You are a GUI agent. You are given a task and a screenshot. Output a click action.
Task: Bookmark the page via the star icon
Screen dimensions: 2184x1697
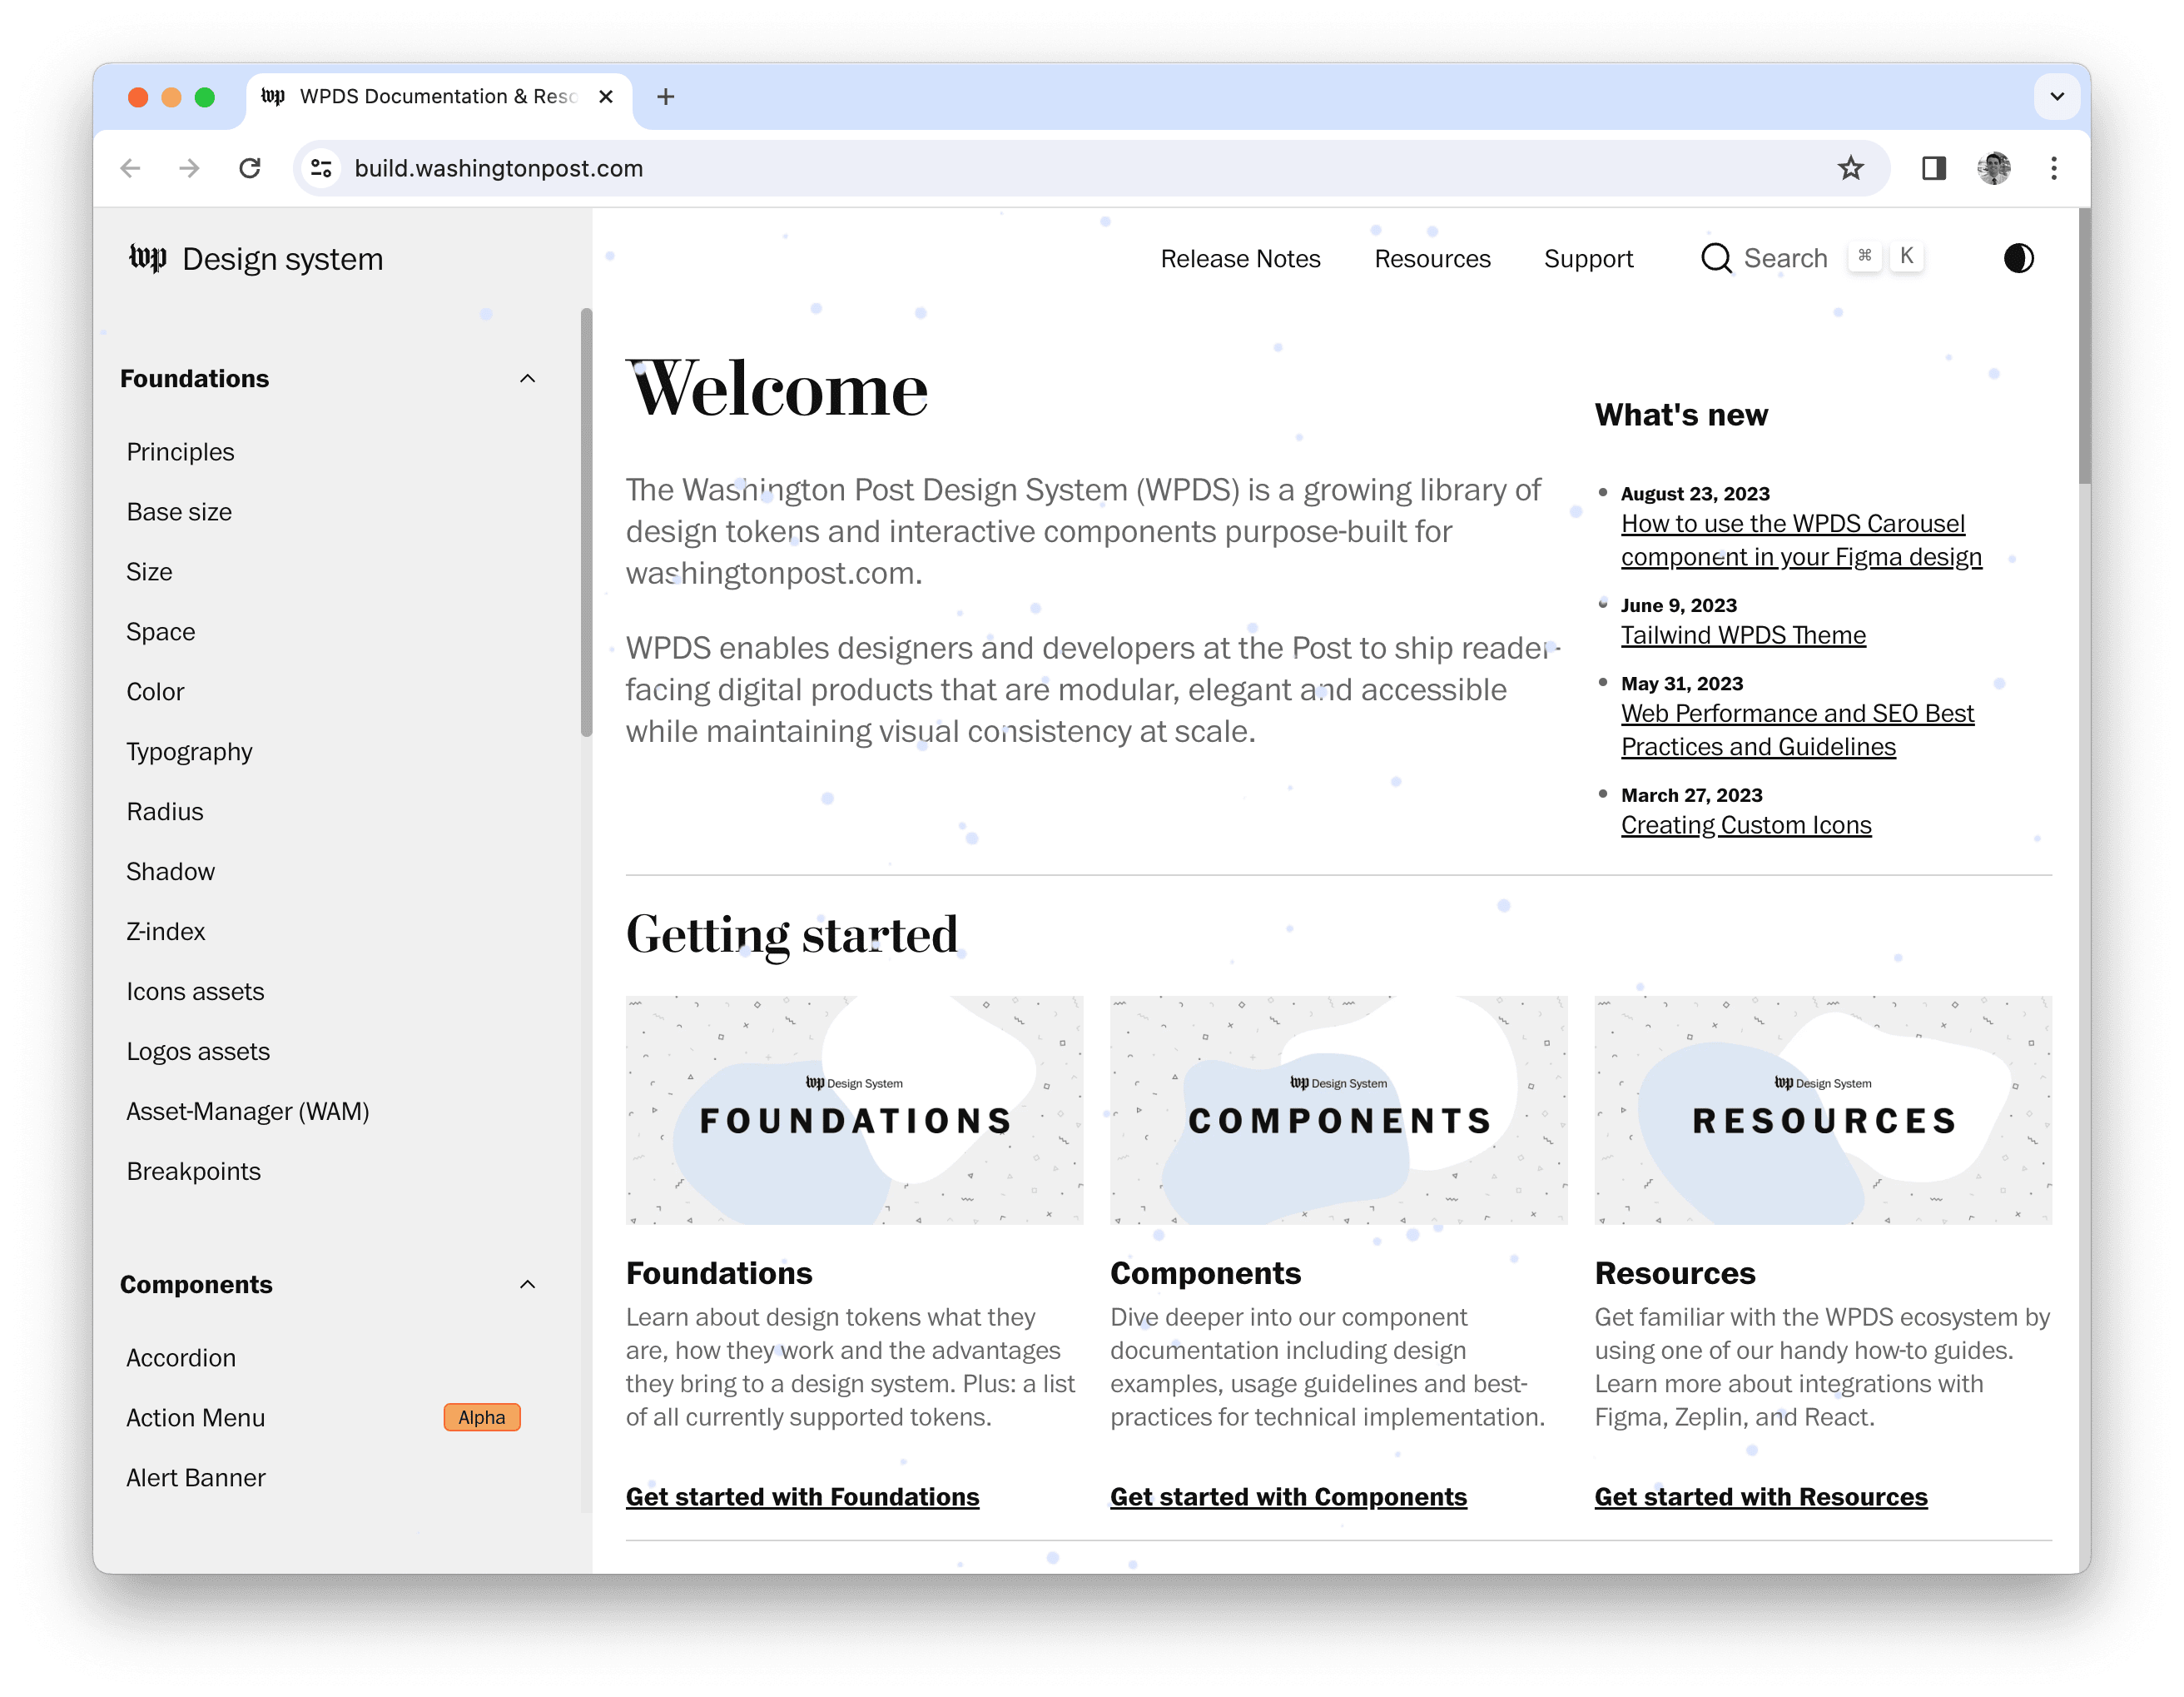click(x=1852, y=168)
